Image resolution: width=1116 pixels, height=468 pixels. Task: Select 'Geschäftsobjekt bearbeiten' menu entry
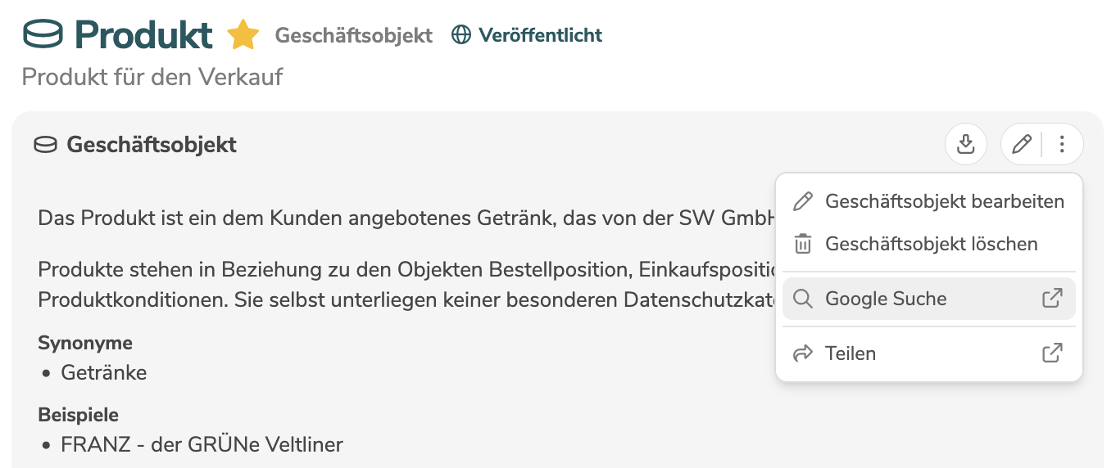pyautogui.click(x=944, y=201)
